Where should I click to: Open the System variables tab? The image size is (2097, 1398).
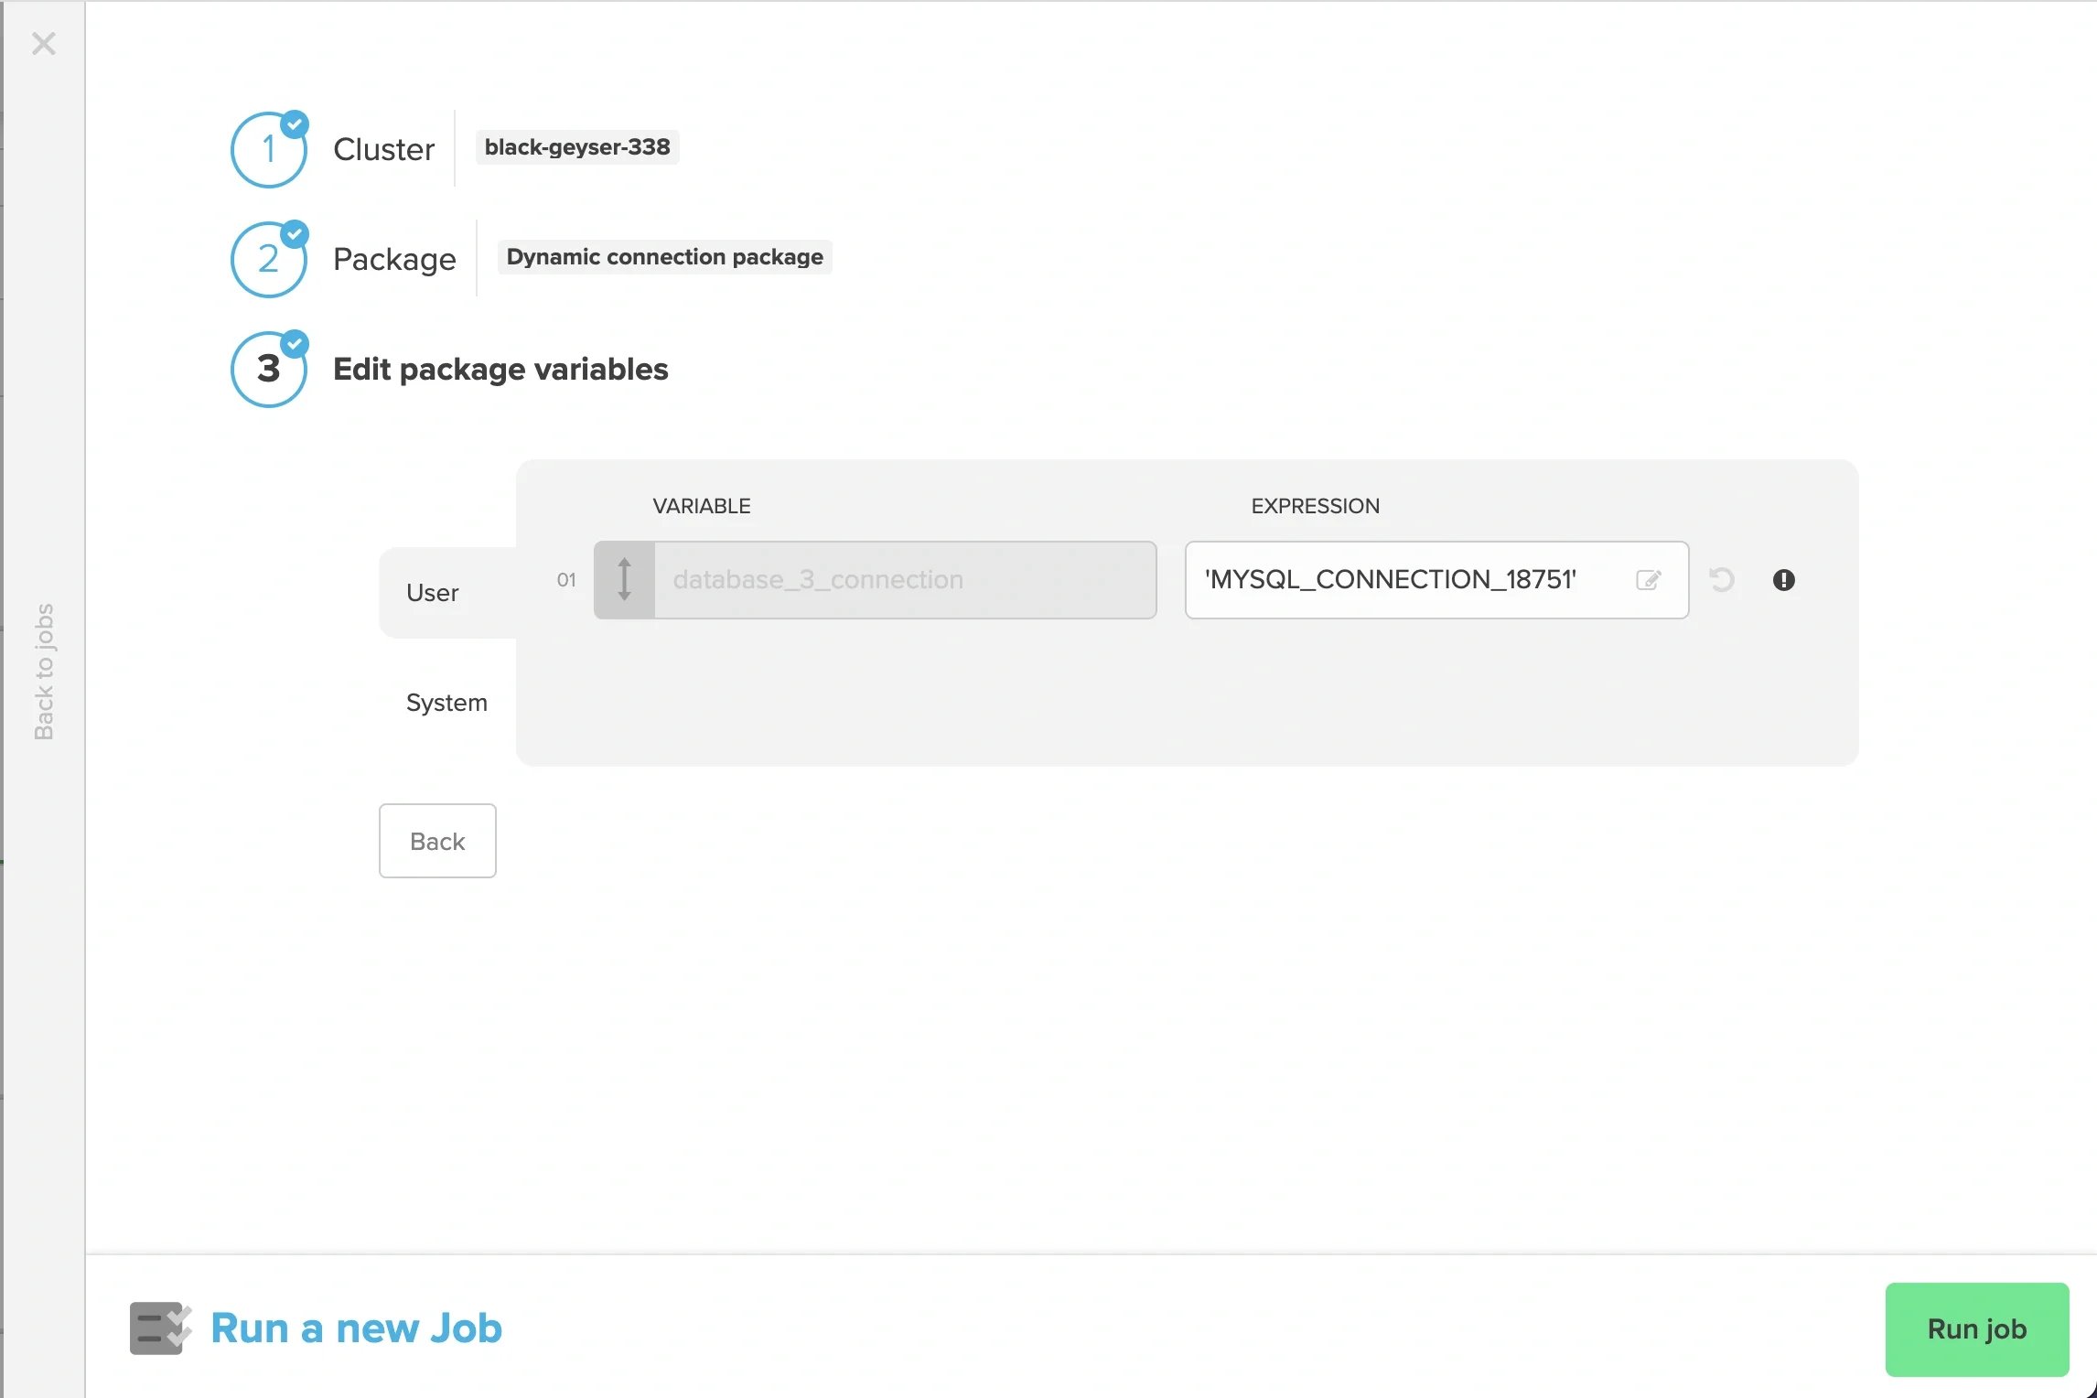447,703
